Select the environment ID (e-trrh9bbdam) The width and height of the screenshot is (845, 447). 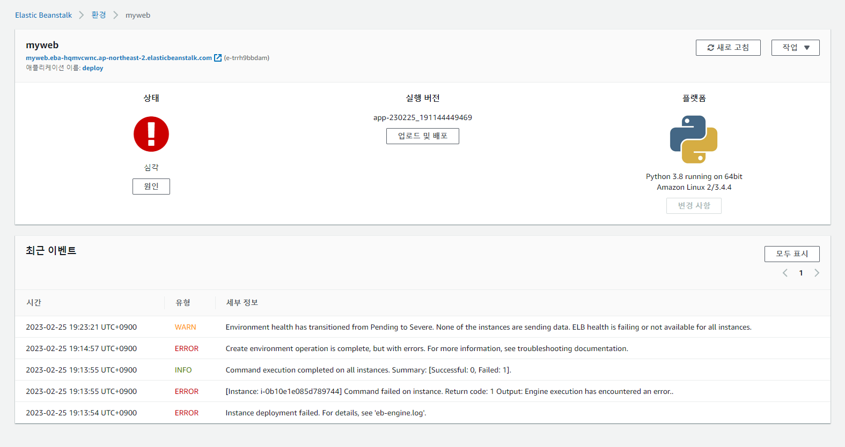coord(247,58)
